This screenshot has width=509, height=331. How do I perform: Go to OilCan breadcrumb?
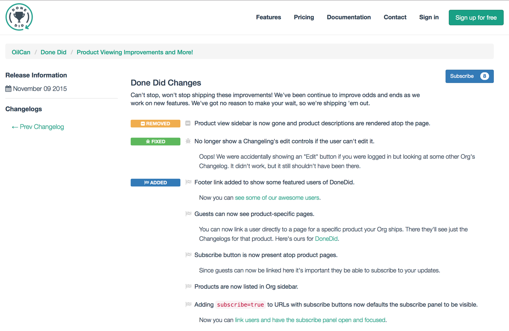21,52
